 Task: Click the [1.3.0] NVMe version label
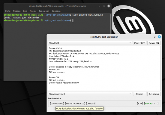pyautogui.click(x=140, y=104)
